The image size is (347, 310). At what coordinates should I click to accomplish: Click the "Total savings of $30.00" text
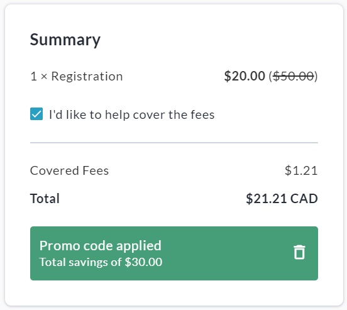pyautogui.click(x=101, y=262)
